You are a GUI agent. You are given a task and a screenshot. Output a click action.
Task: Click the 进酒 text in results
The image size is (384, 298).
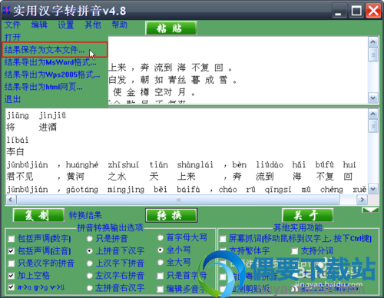point(48,127)
